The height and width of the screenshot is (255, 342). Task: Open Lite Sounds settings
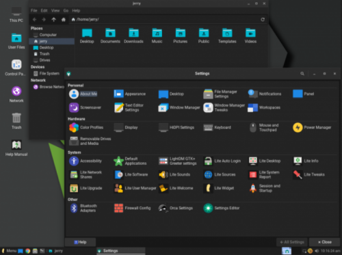174,174
